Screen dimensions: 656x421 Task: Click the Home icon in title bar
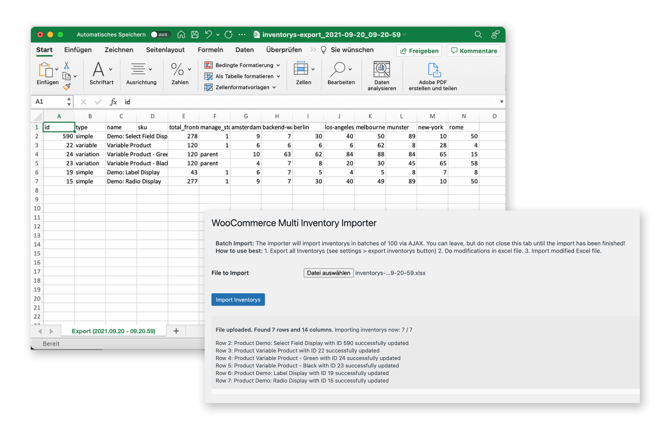[181, 35]
